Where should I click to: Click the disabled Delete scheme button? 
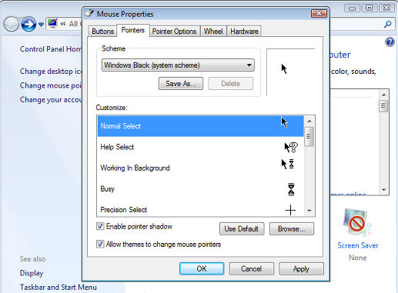(230, 84)
